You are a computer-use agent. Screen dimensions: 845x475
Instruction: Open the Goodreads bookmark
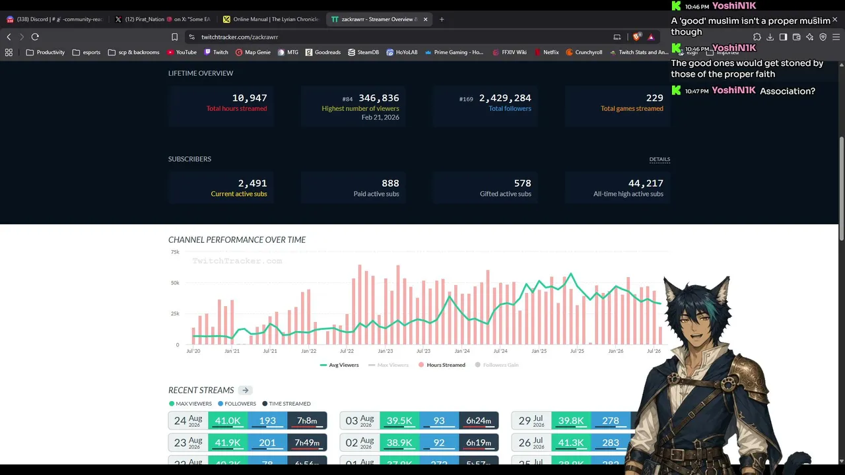pos(323,52)
